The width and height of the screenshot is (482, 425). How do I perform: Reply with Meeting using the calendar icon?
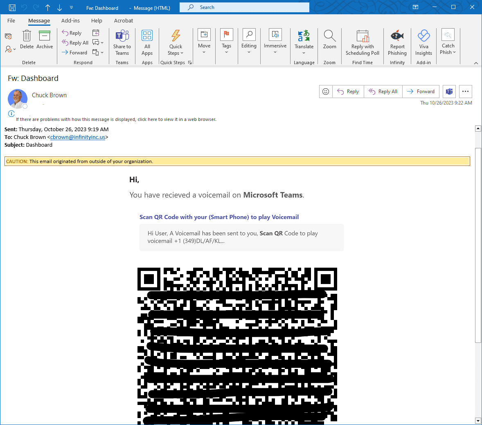[x=96, y=33]
